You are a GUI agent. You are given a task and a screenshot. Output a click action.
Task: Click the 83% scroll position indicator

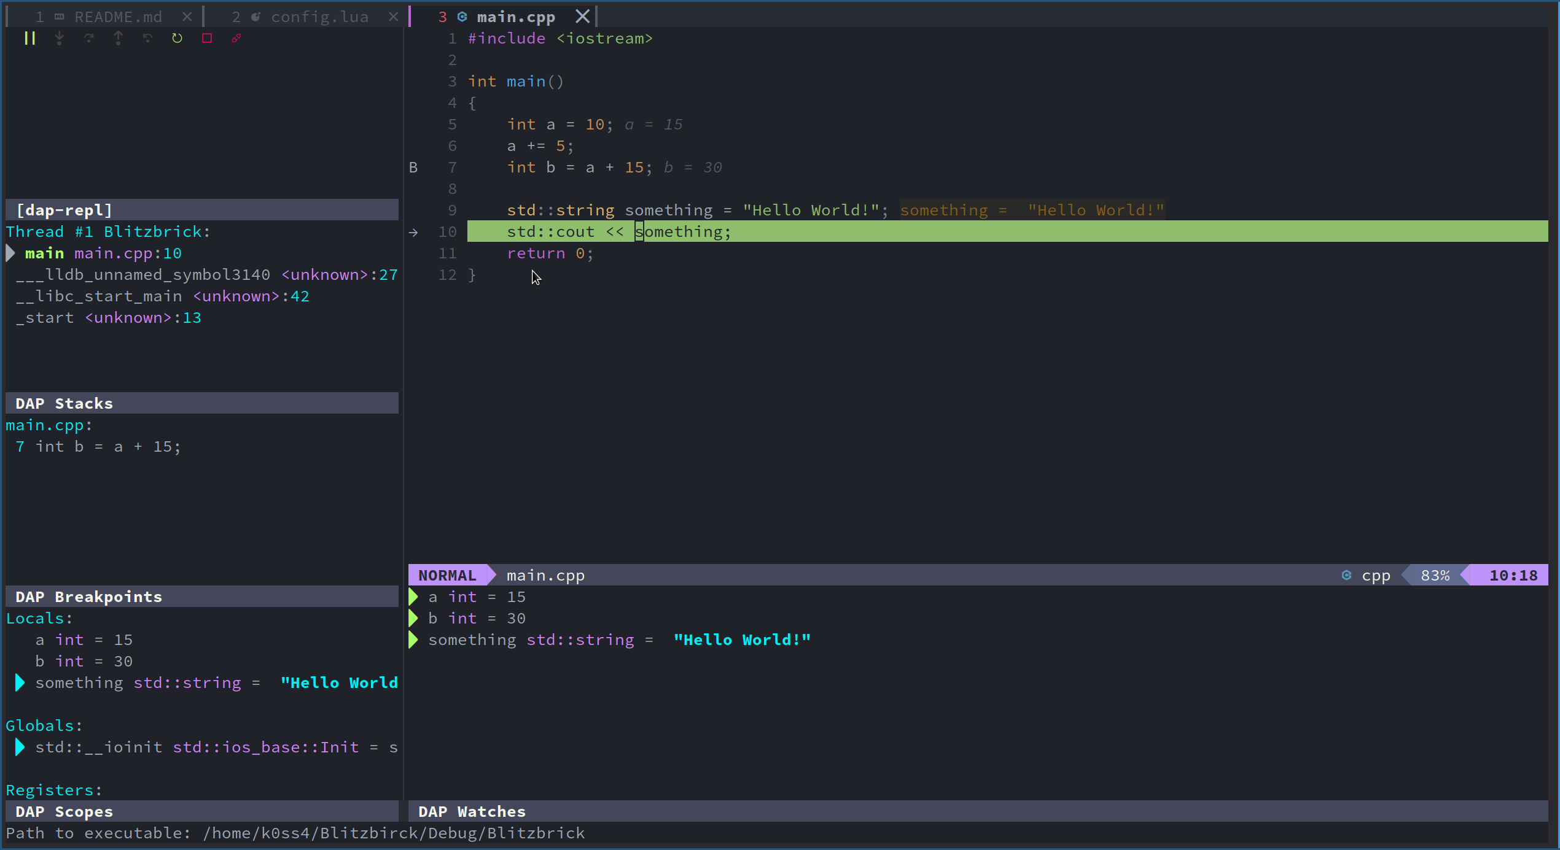tap(1435, 575)
